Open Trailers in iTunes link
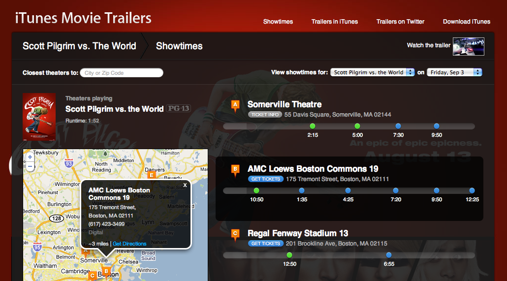Screen dimensions: 507x281 (334, 22)
